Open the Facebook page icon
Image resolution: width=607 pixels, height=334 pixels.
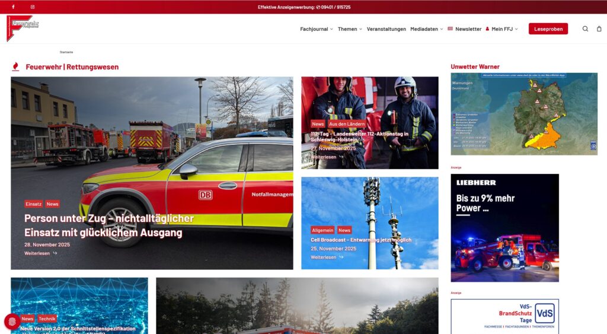[13, 7]
